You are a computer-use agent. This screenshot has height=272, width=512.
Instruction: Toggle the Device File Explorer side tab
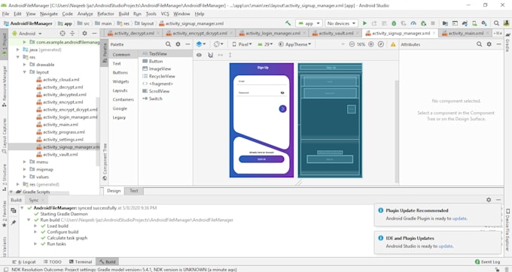click(507, 230)
